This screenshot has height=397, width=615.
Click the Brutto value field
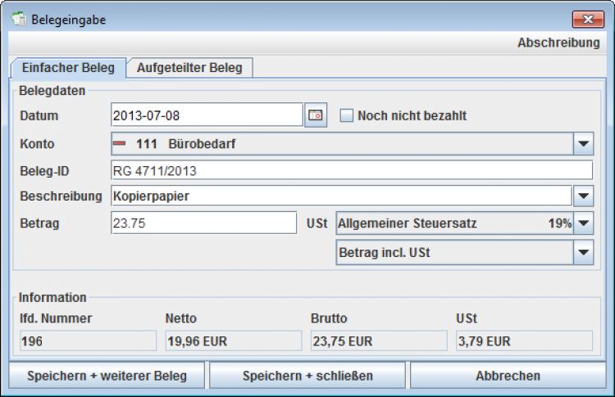[376, 341]
